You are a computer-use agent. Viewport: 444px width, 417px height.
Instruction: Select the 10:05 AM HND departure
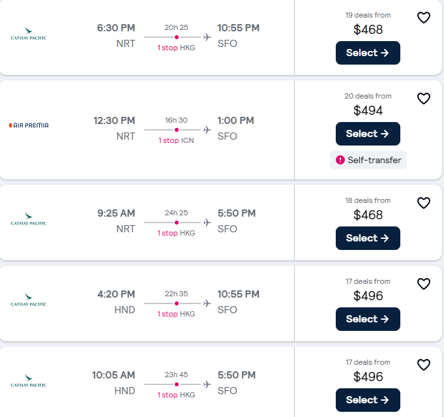(x=368, y=400)
